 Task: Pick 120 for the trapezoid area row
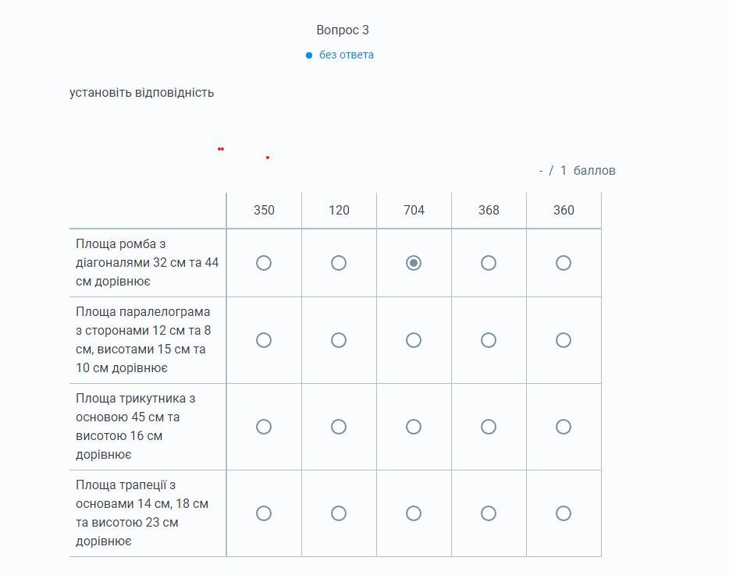pos(339,513)
